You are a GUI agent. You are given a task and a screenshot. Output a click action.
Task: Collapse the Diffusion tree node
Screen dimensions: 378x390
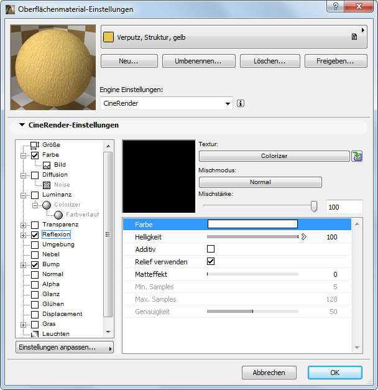click(x=23, y=175)
